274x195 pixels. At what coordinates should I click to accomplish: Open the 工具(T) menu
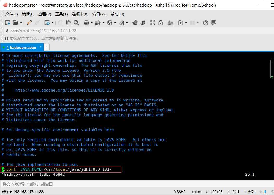click(x=61, y=14)
